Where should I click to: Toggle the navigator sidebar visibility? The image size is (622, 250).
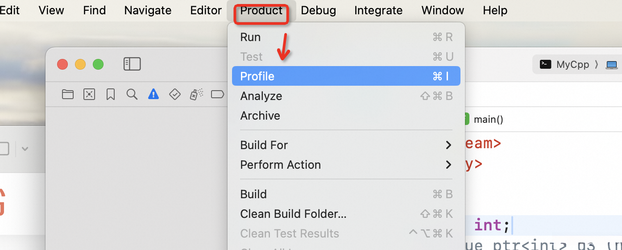coord(132,64)
